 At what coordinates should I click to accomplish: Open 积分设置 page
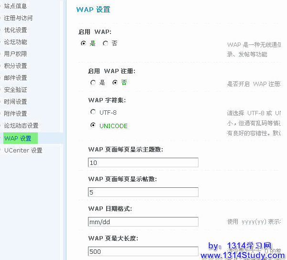point(15,66)
